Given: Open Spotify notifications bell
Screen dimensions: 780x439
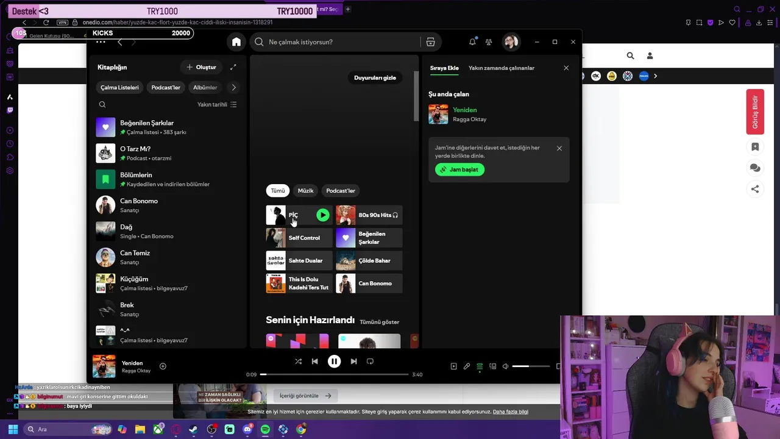Looking at the screenshot, I should tap(472, 42).
